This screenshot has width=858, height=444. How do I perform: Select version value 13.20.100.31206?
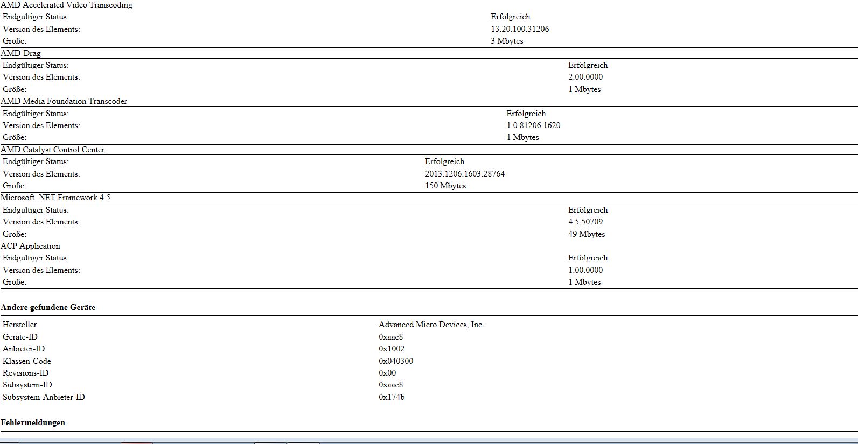pos(520,29)
